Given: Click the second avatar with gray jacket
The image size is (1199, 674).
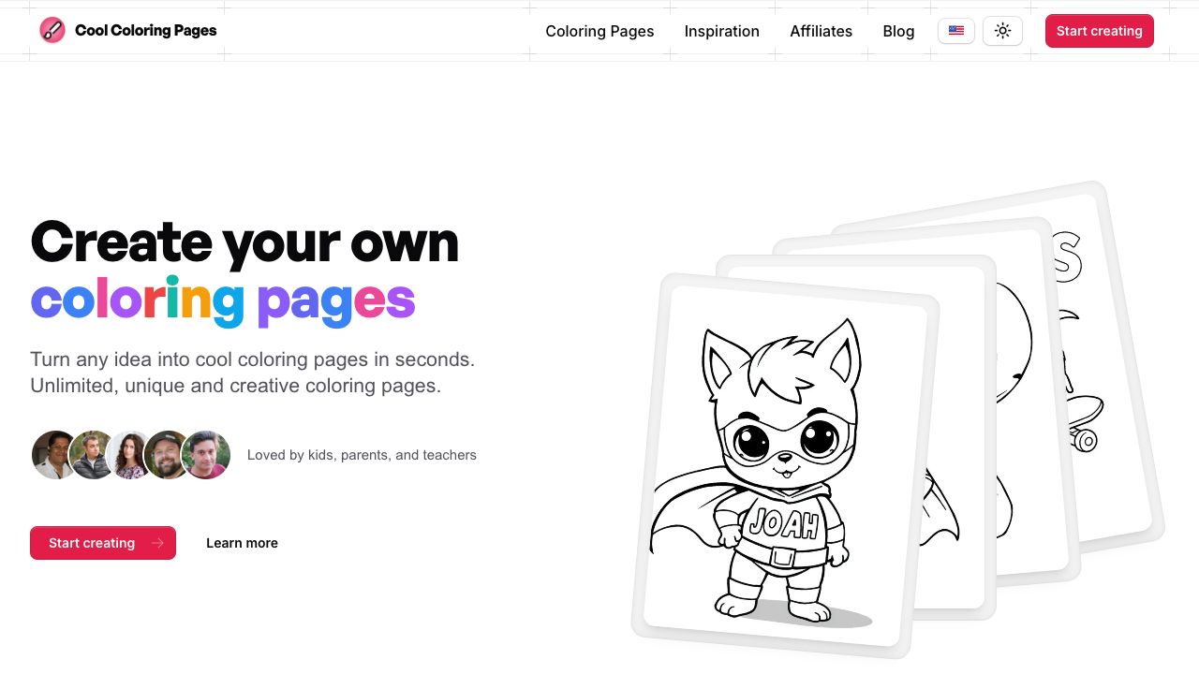Looking at the screenshot, I should click(x=93, y=455).
